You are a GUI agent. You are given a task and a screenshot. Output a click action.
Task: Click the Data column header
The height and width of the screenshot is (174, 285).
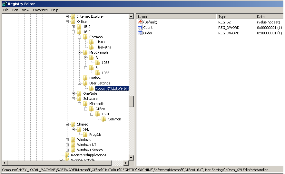point(269,17)
